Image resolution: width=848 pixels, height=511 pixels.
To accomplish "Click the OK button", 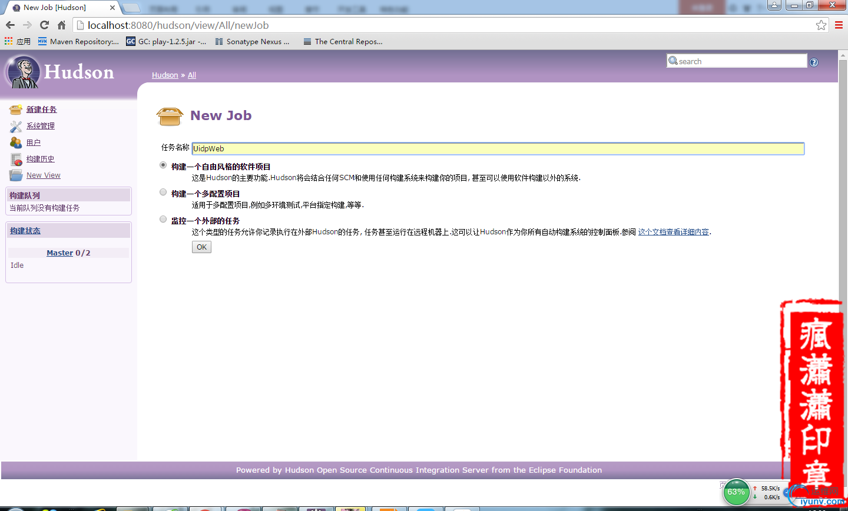I will [201, 247].
